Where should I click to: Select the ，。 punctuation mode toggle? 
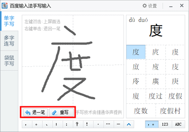(x=152, y=124)
